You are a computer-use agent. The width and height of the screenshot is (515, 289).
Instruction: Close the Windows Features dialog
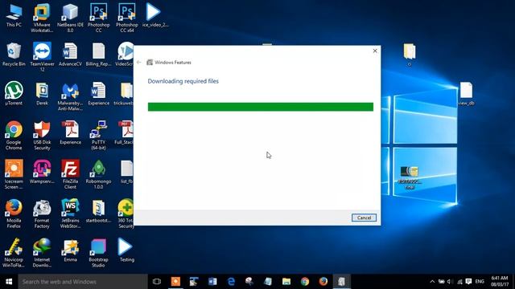[375, 51]
